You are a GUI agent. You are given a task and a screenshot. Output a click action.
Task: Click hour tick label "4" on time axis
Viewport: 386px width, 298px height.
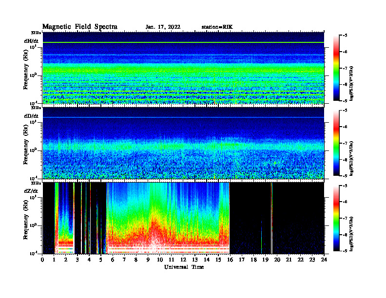(89, 260)
